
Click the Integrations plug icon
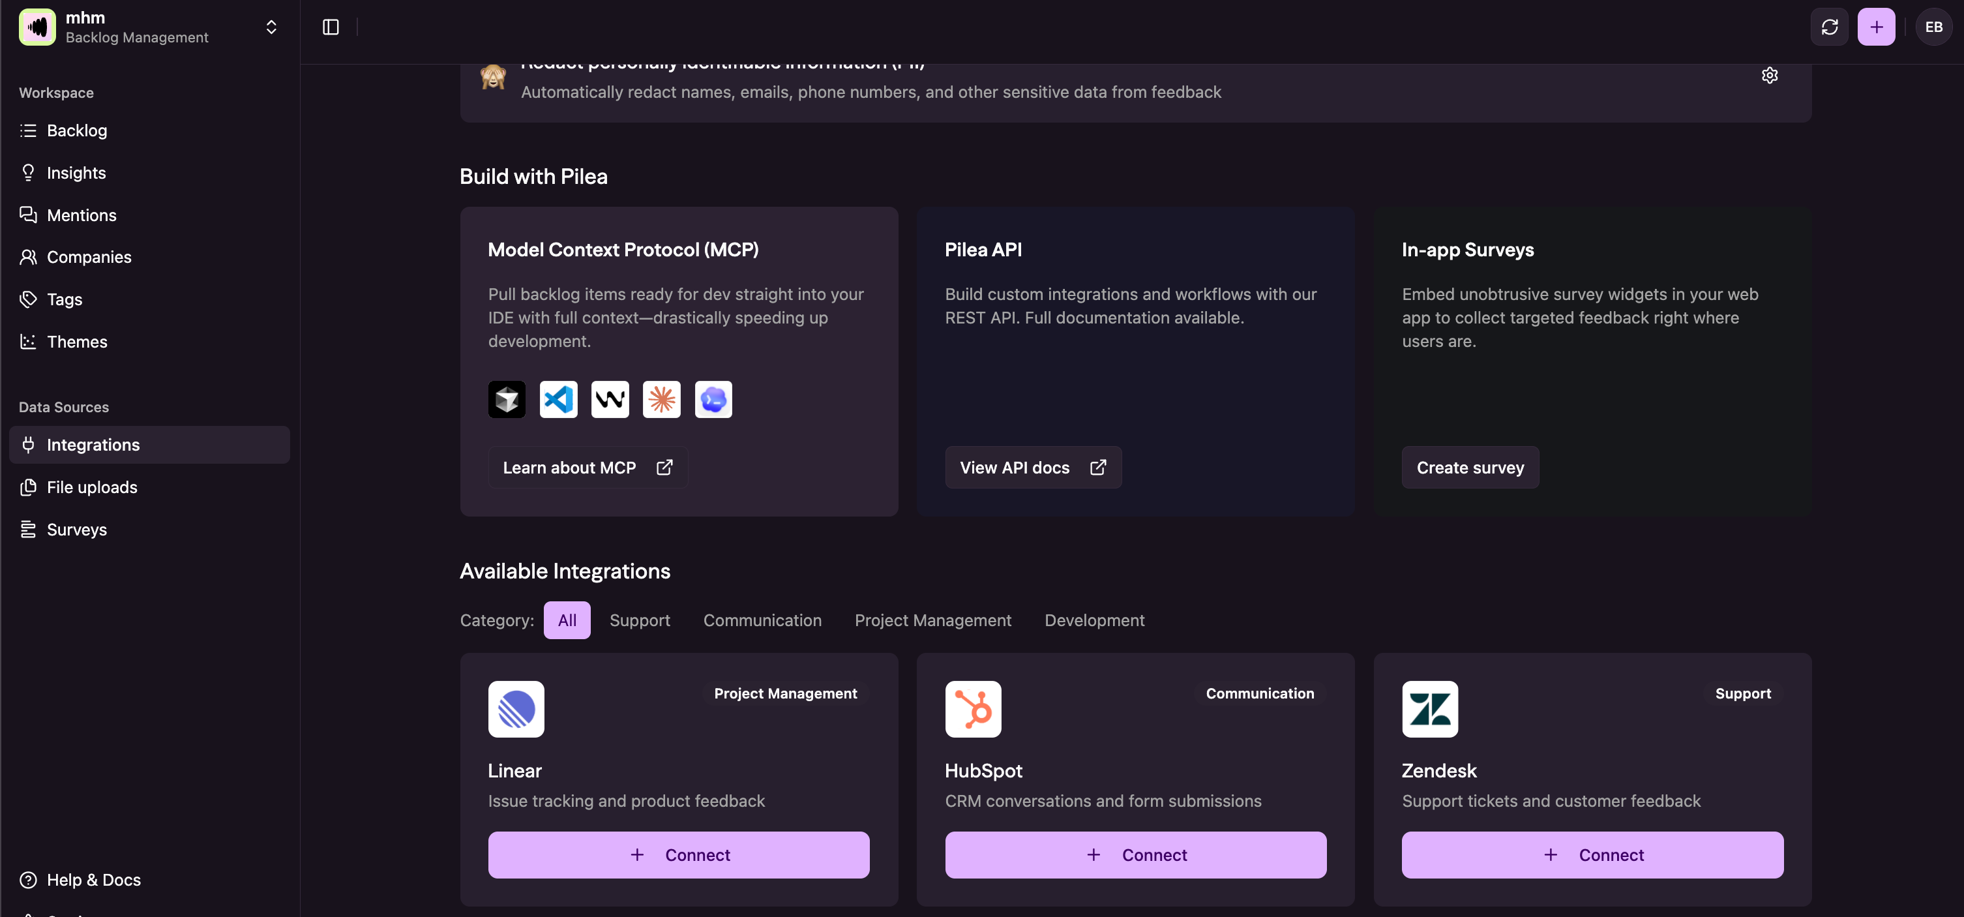[x=28, y=445]
